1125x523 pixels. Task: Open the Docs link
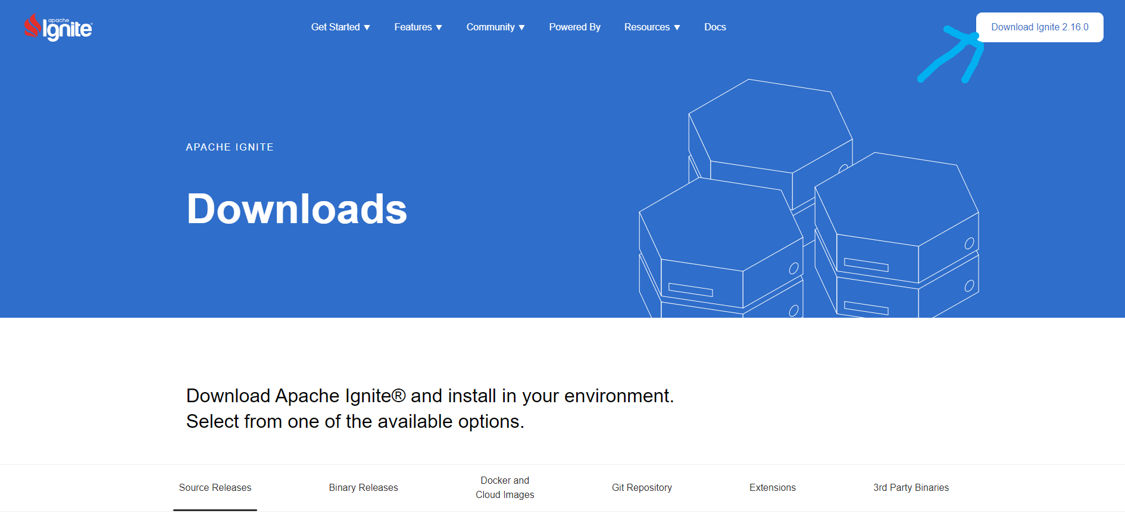(x=715, y=27)
